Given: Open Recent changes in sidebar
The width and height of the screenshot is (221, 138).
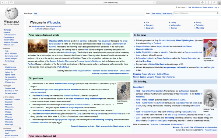Looking at the screenshot, I should tap(11, 59).
